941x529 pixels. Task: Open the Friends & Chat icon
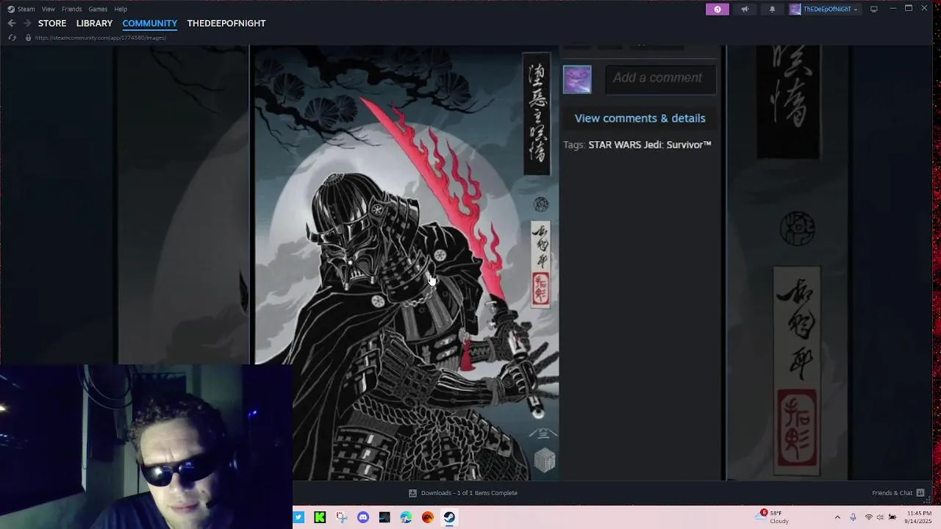click(920, 493)
